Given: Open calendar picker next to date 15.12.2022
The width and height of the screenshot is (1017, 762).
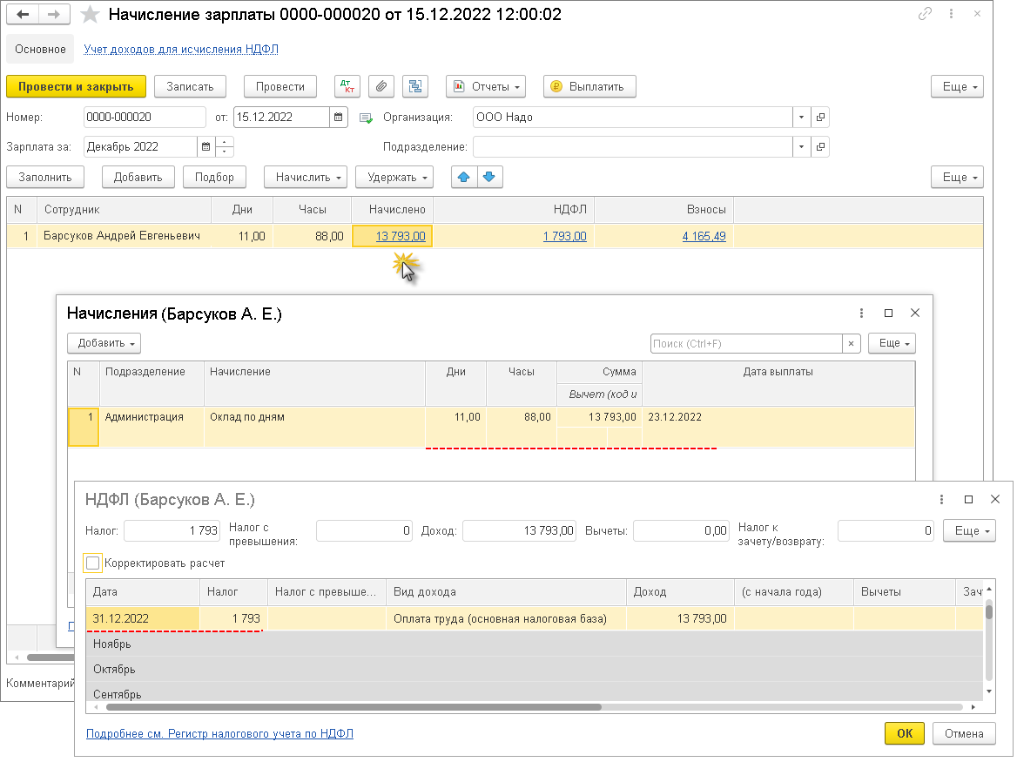Looking at the screenshot, I should [x=339, y=118].
